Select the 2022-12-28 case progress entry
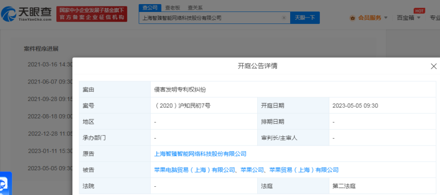The width and height of the screenshot is (440, 195). point(50,134)
